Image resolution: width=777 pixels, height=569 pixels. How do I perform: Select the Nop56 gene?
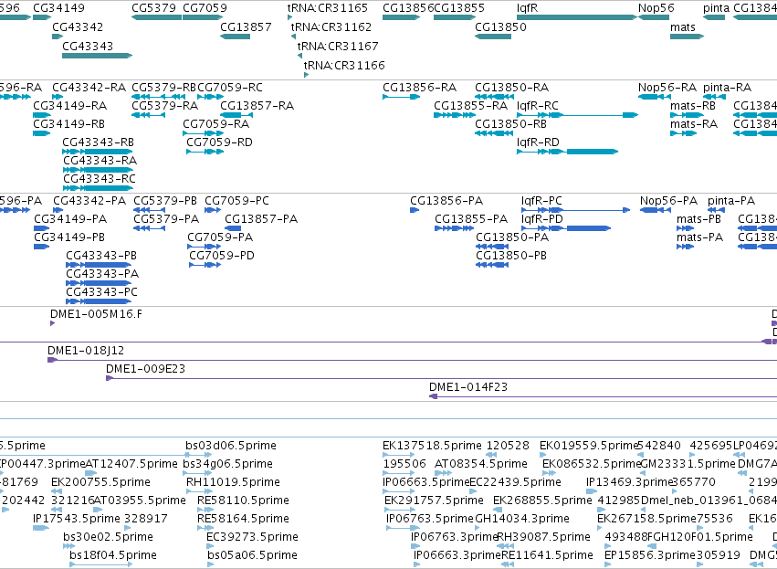click(x=654, y=17)
